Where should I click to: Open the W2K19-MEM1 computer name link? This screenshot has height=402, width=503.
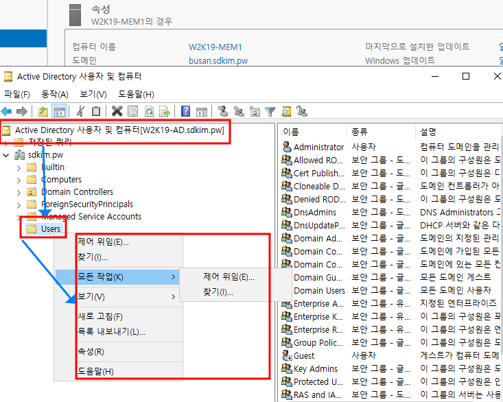click(x=215, y=47)
